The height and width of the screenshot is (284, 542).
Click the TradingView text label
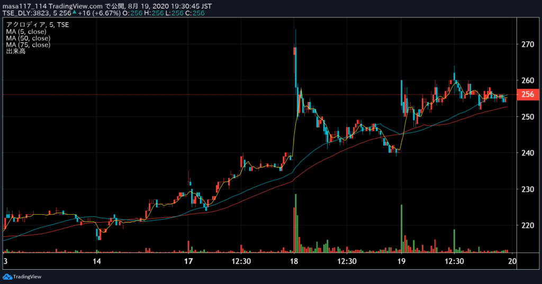point(27,277)
